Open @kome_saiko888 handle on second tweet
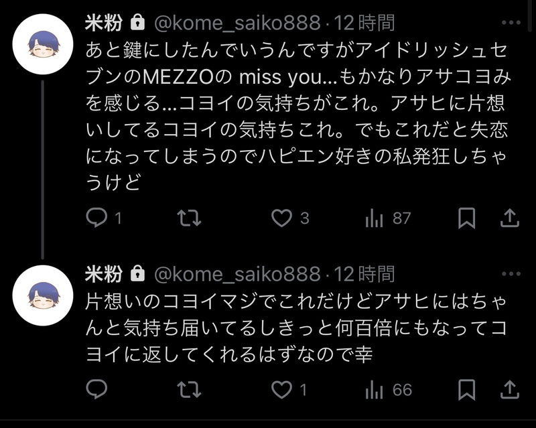 (238, 274)
